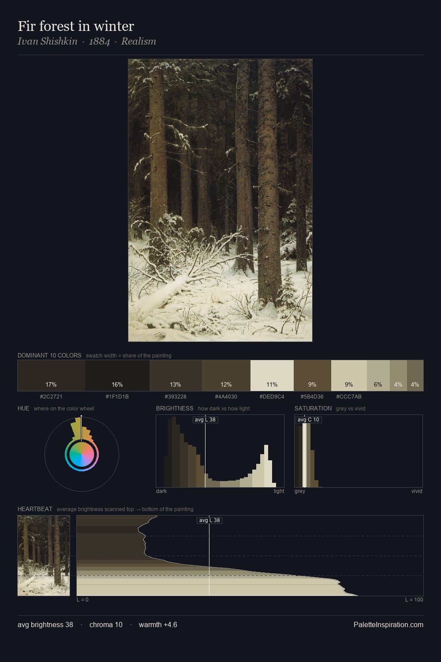Click the year 1884
Screen dimensions: 441x662
coord(99,41)
